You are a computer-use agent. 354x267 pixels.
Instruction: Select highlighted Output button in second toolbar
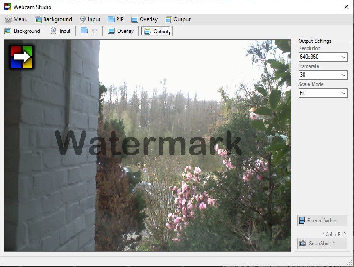156,31
